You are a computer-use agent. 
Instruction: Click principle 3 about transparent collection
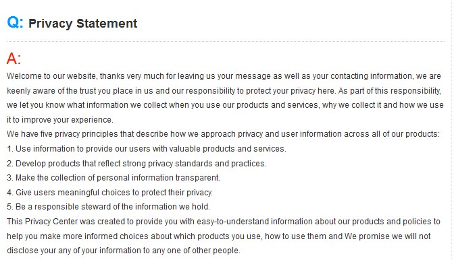coord(113,178)
